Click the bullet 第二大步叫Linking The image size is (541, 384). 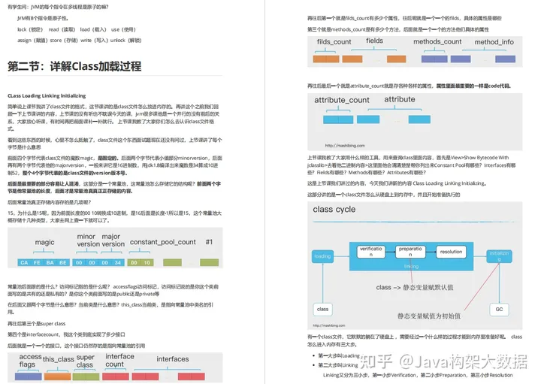pos(338,365)
